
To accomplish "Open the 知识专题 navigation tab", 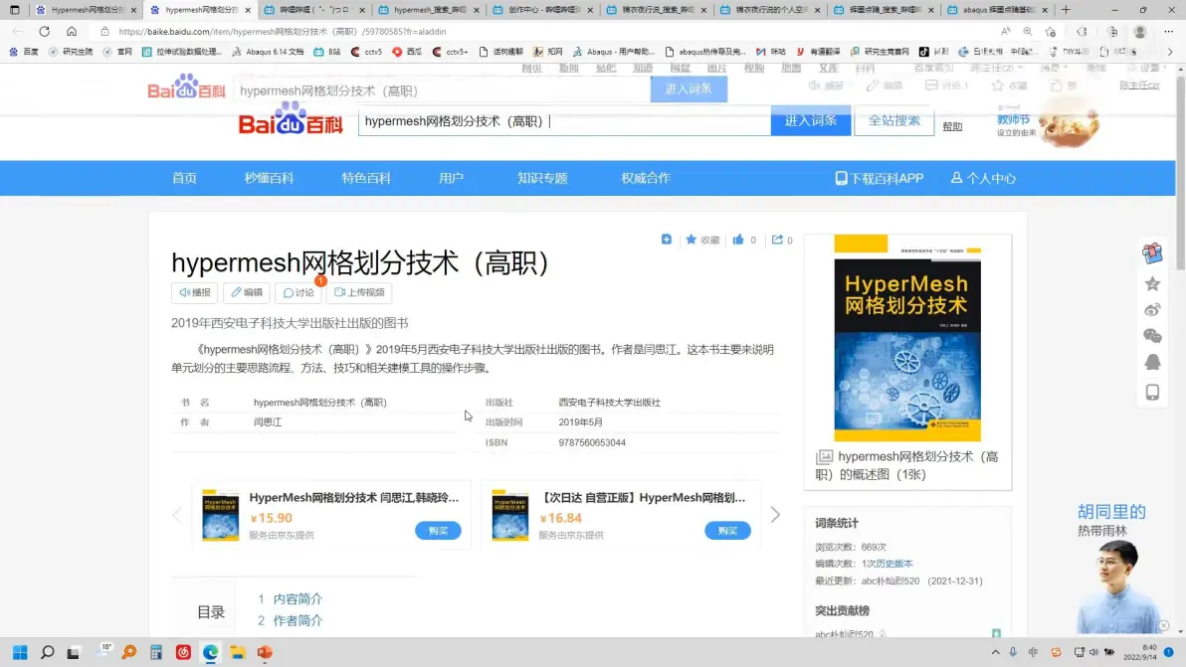I will point(542,178).
